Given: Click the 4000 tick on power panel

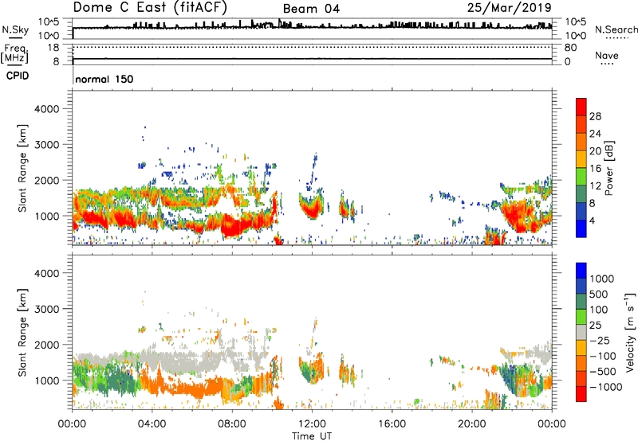Looking at the screenshot, I should tap(46, 109).
